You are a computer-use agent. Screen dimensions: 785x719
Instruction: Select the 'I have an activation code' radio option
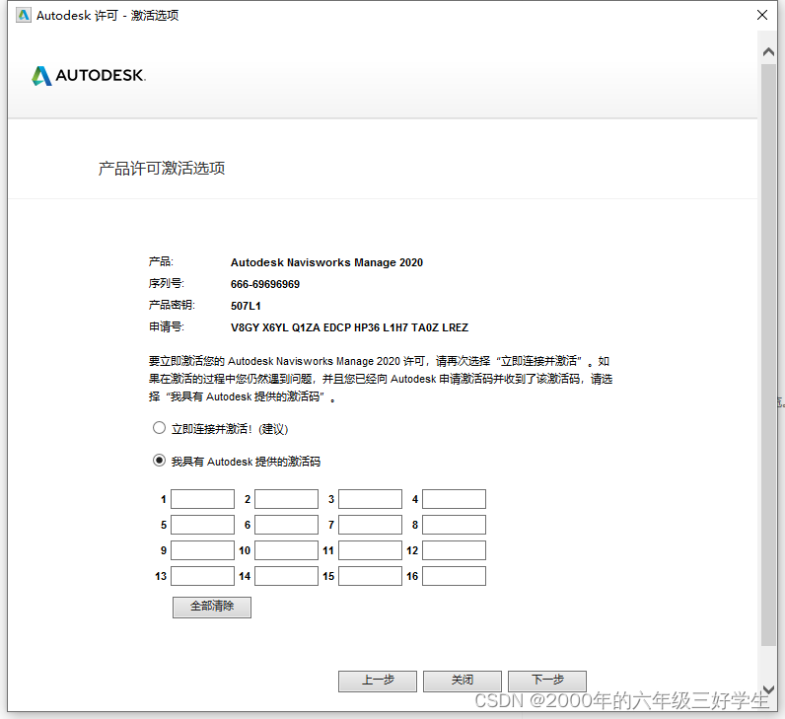pos(159,461)
